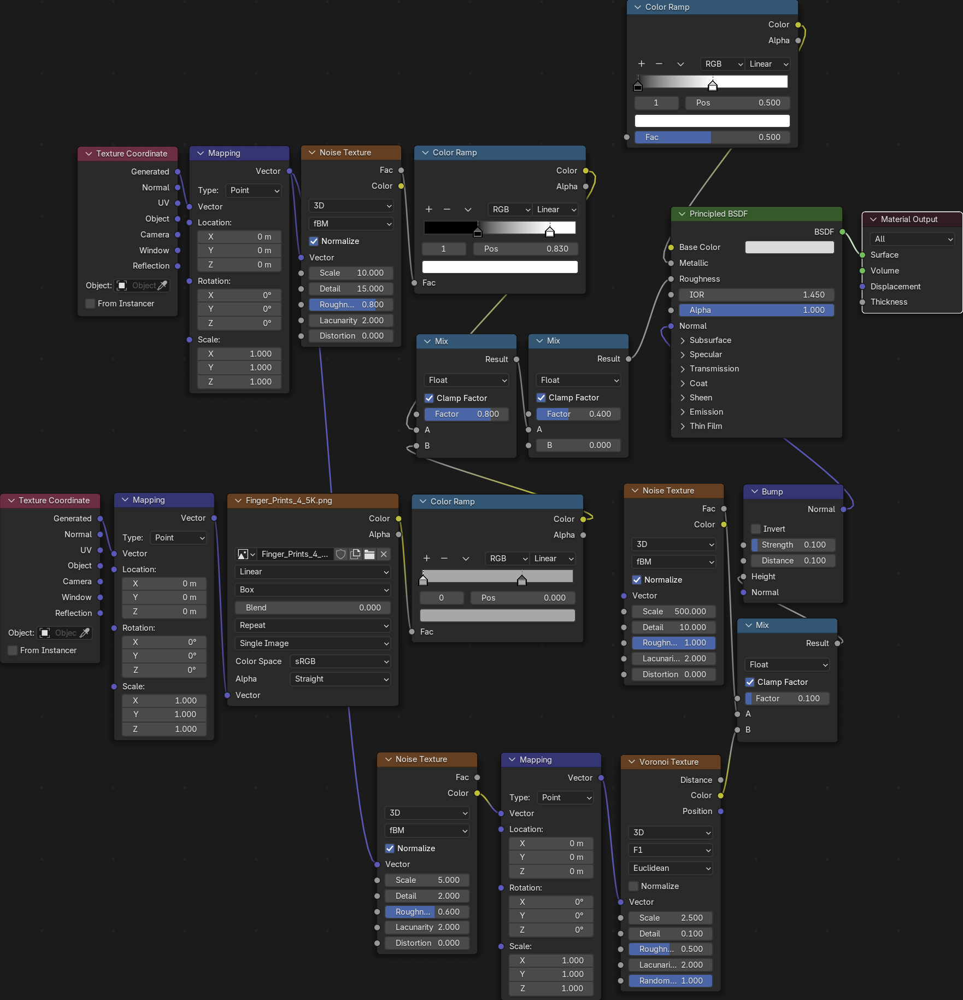
Task: Open Single Image source dropdown
Action: 313,643
